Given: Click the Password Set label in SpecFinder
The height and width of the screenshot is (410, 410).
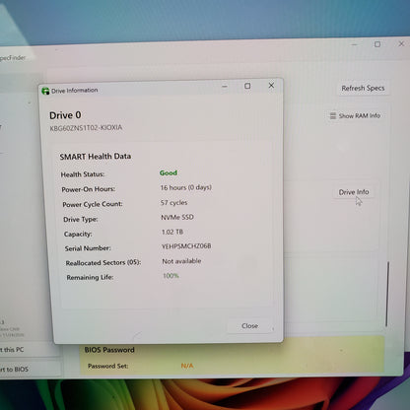Looking at the screenshot, I should coord(107,366).
